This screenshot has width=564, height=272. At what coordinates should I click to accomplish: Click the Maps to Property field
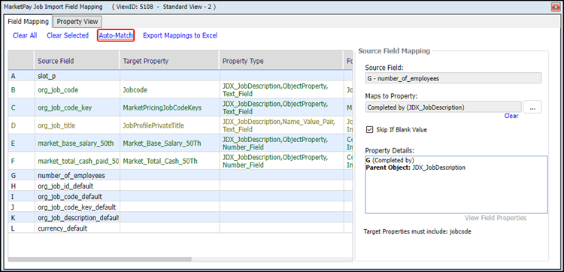pyautogui.click(x=444, y=107)
